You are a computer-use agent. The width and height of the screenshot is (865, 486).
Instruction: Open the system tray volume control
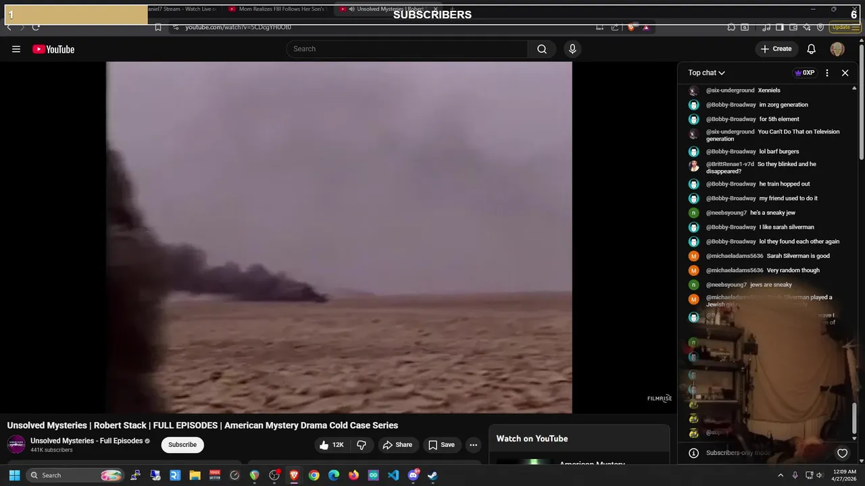point(820,475)
